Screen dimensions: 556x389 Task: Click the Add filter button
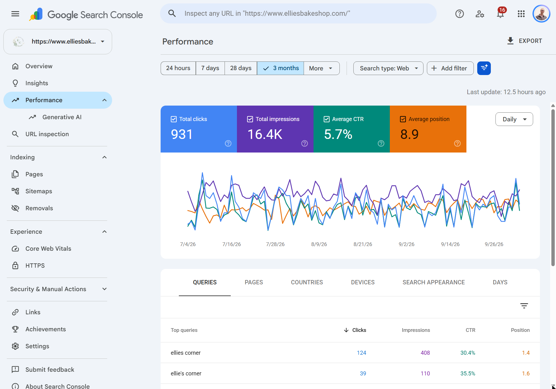[450, 68]
